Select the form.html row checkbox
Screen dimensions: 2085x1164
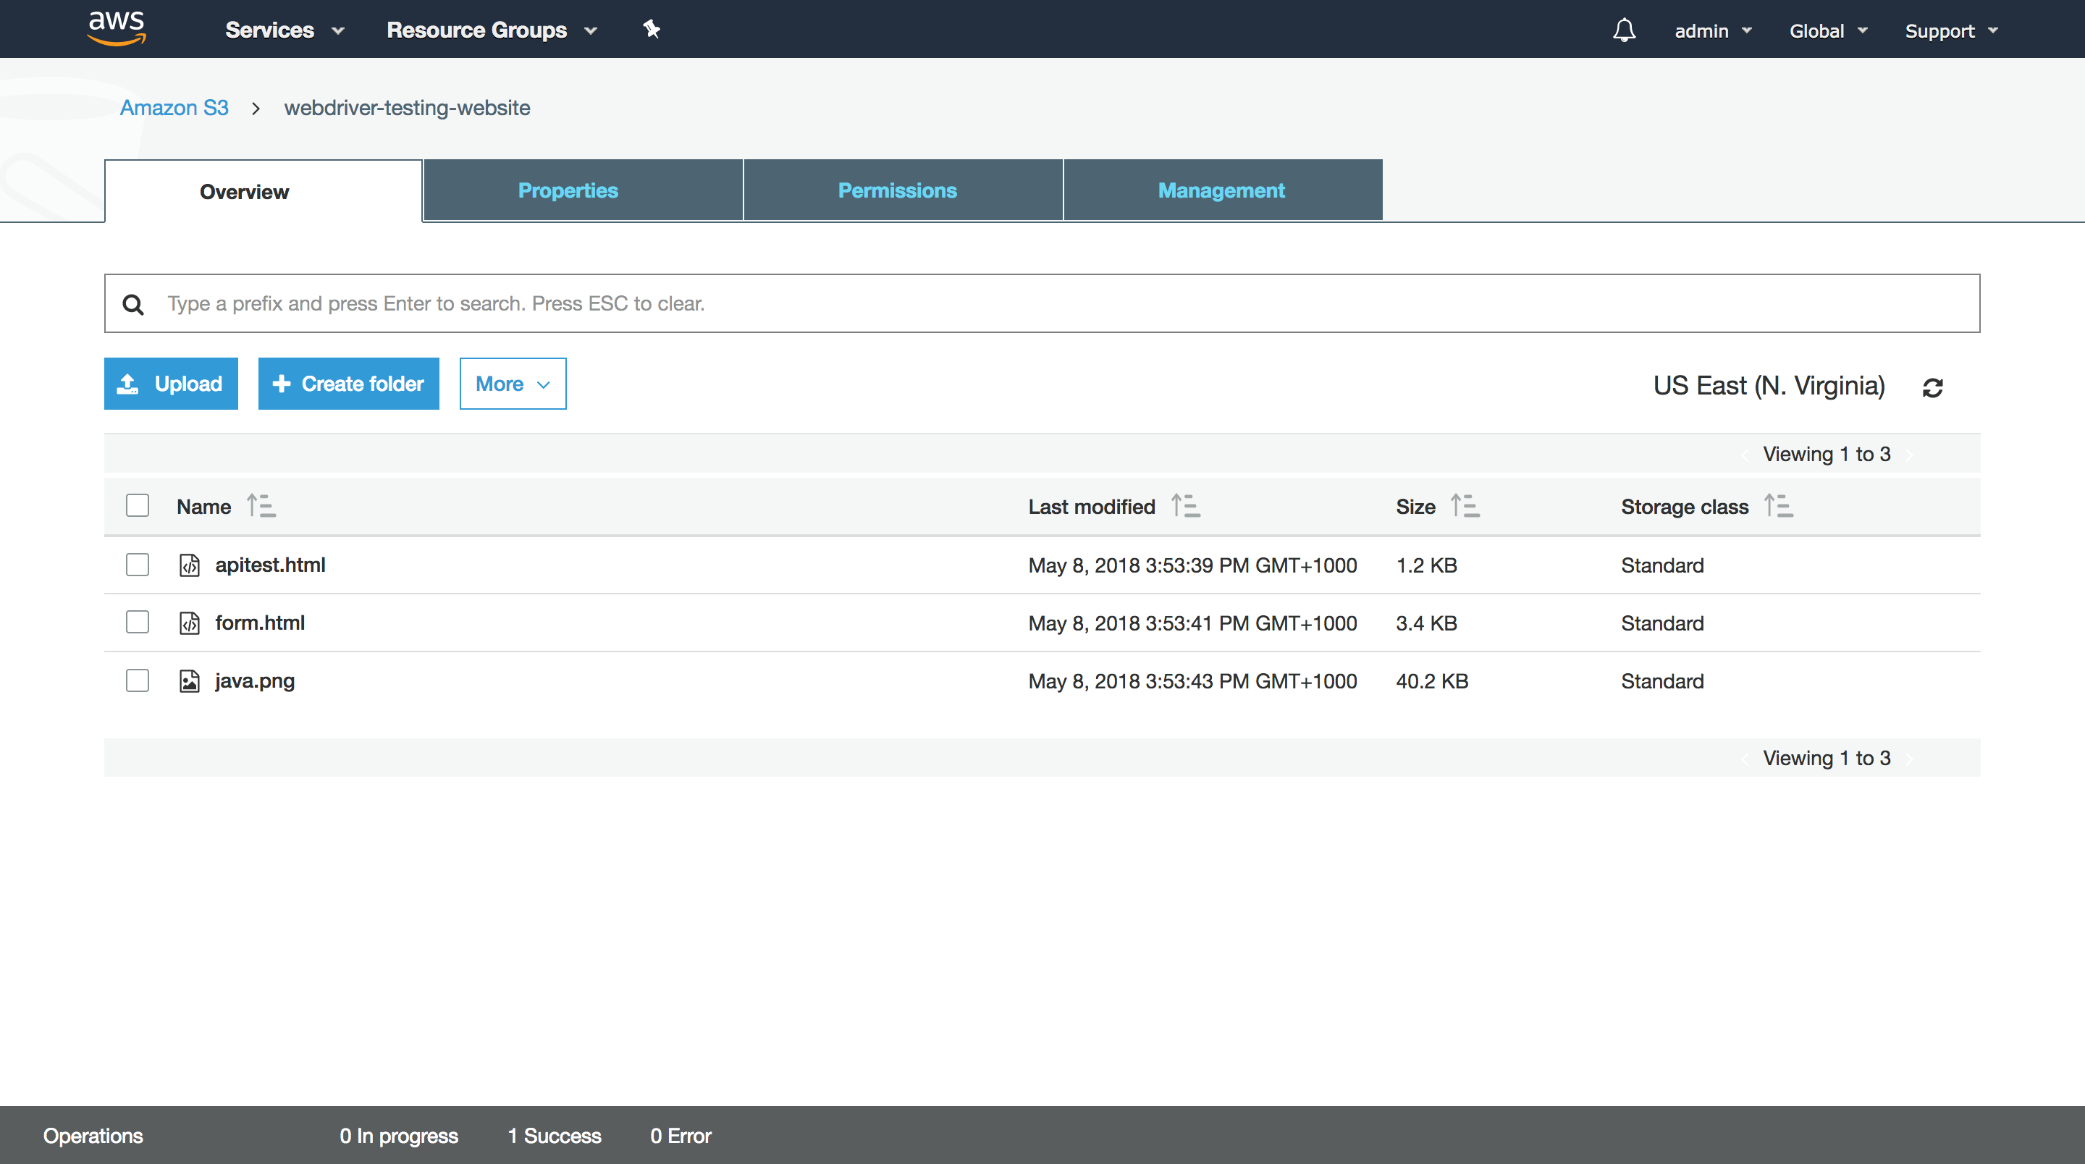point(138,623)
